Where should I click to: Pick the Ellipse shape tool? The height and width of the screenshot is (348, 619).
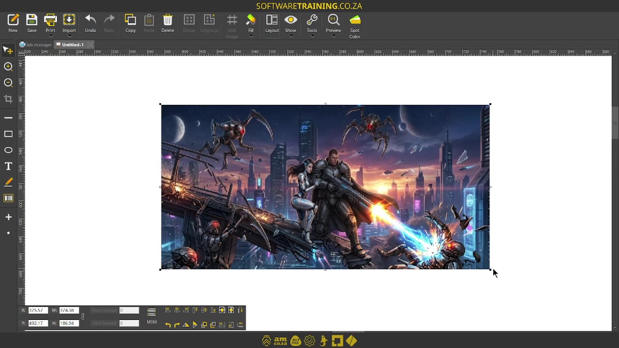8,150
